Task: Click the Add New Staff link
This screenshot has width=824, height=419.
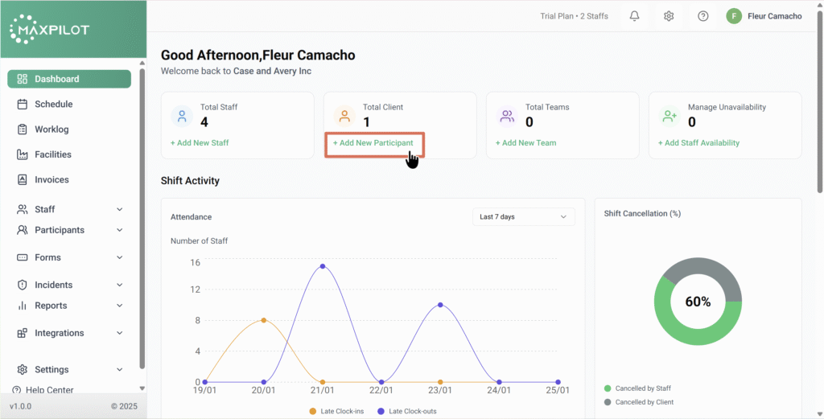Action: [x=200, y=143]
